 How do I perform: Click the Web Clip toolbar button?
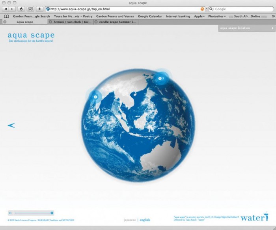click(x=31, y=9)
